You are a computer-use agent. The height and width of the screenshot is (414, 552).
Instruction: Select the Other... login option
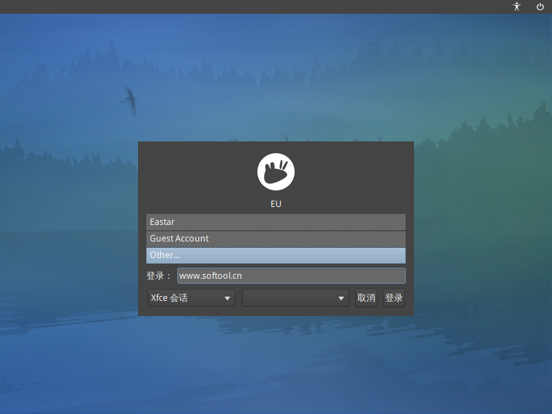point(275,255)
